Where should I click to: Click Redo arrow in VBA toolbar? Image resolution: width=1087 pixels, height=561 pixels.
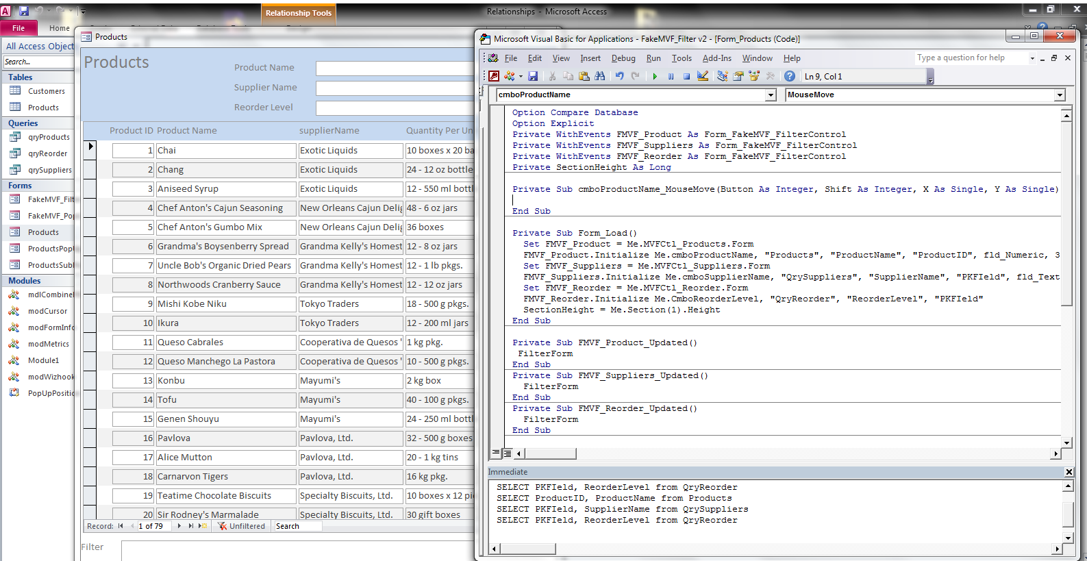coord(635,76)
